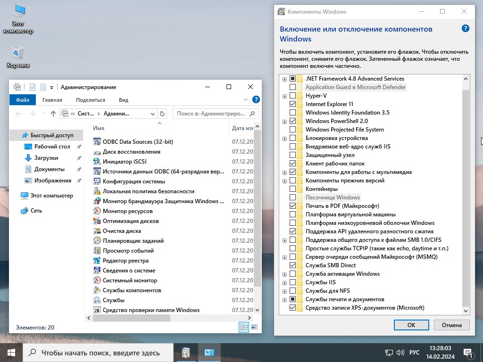Select Загрузки in navigation pane
The height and width of the screenshot is (362, 483).
[x=46, y=158]
